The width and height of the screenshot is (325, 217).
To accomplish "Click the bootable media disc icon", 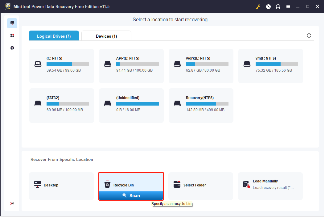I will click(268, 7).
